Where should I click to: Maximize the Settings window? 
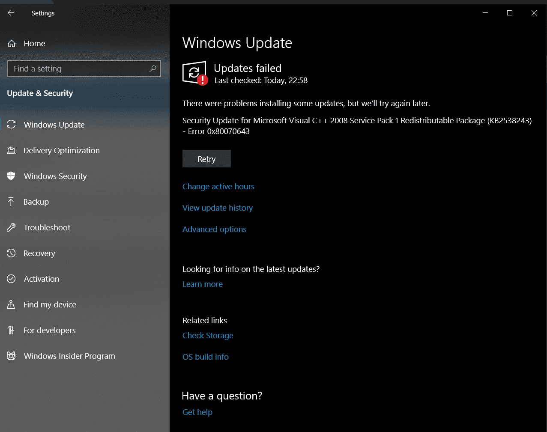point(510,13)
